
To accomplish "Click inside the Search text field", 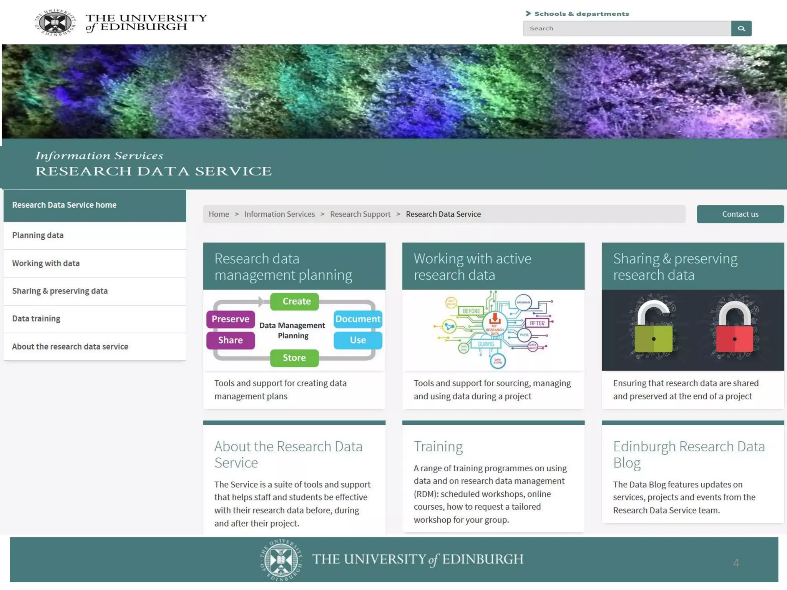I will tap(626, 28).
